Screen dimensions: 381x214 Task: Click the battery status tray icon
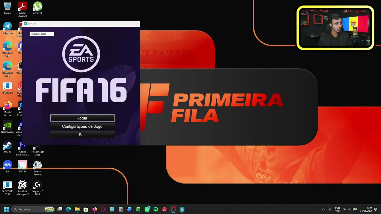tap(355, 209)
